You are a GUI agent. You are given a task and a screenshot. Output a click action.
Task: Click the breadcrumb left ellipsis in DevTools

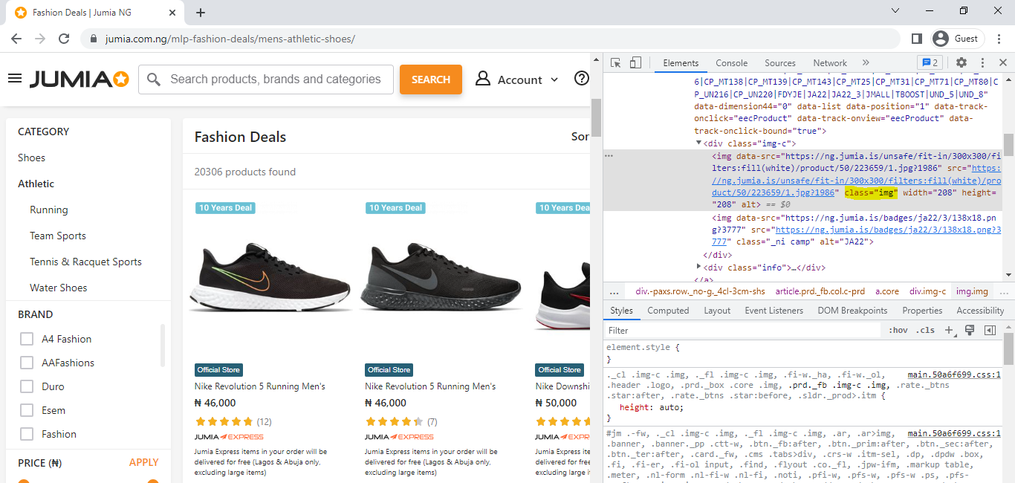pyautogui.click(x=614, y=292)
